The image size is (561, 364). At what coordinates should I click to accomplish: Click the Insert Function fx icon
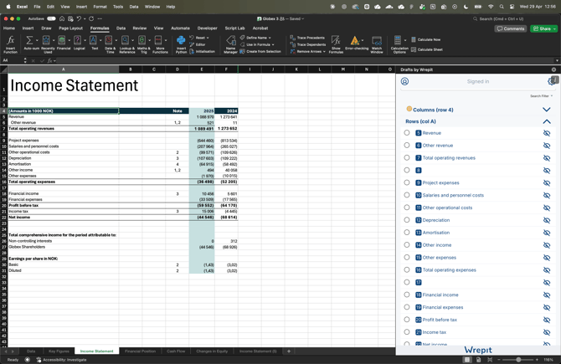coord(11,40)
